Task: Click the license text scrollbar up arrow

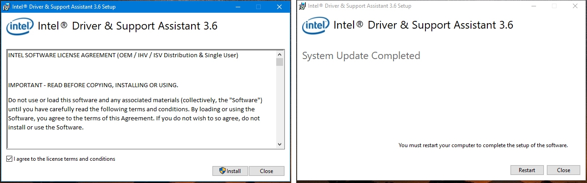Action: pos(279,54)
